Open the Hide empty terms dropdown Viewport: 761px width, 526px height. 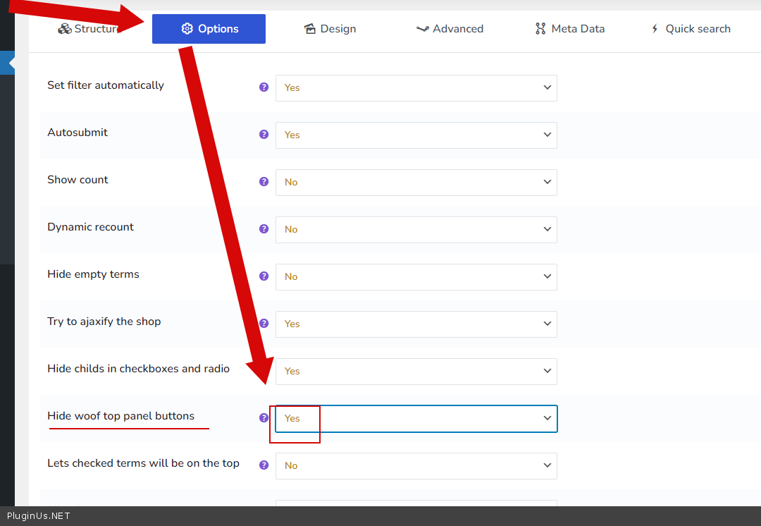pos(416,277)
